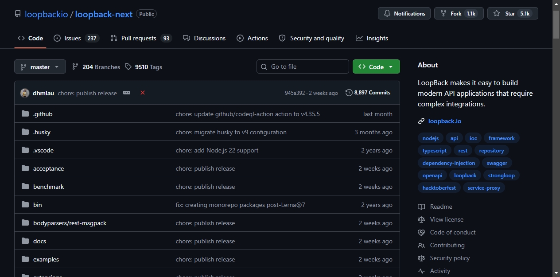
Task: Click the .husky folder icon
Action: pyautogui.click(x=25, y=132)
